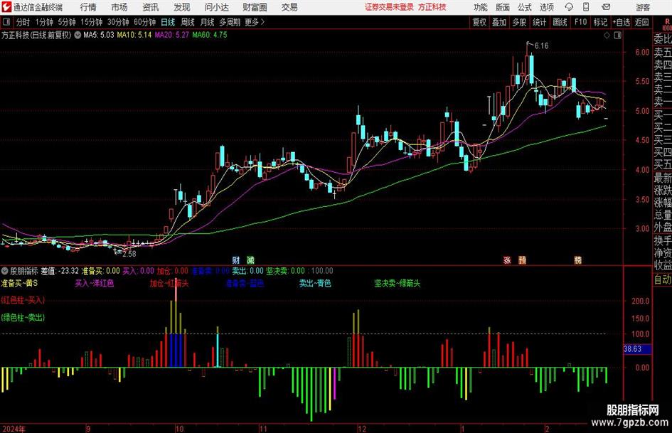Click the 返回 back button

click(641, 22)
